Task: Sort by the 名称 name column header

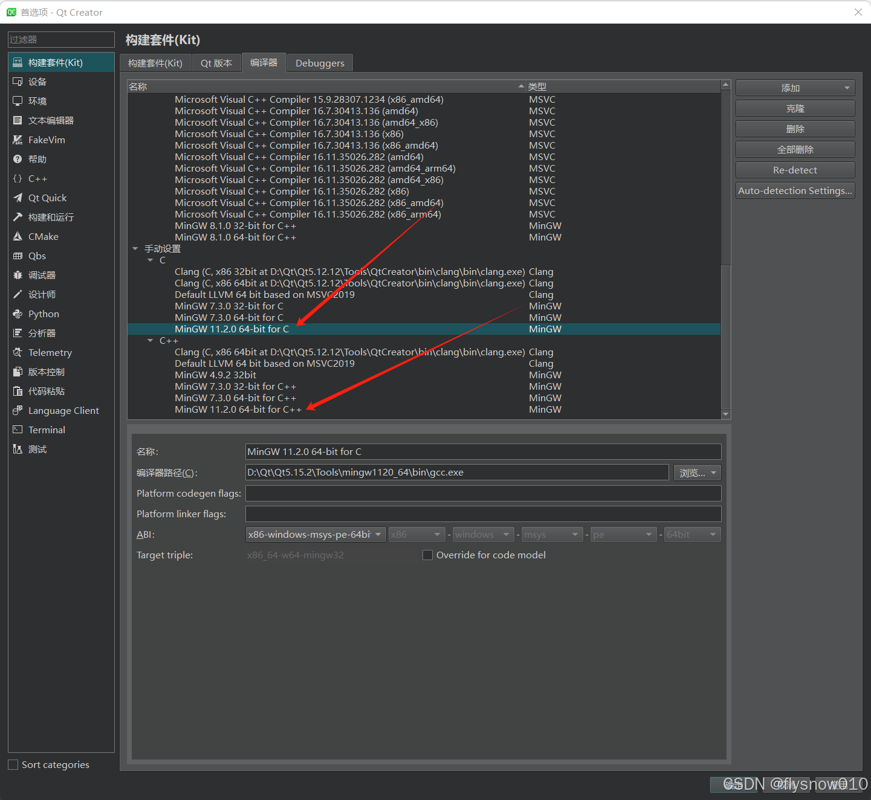Action: (x=326, y=86)
